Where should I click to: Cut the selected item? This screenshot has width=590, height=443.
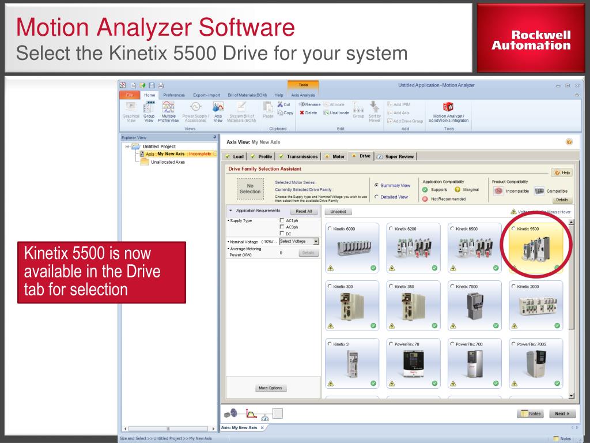click(x=283, y=104)
